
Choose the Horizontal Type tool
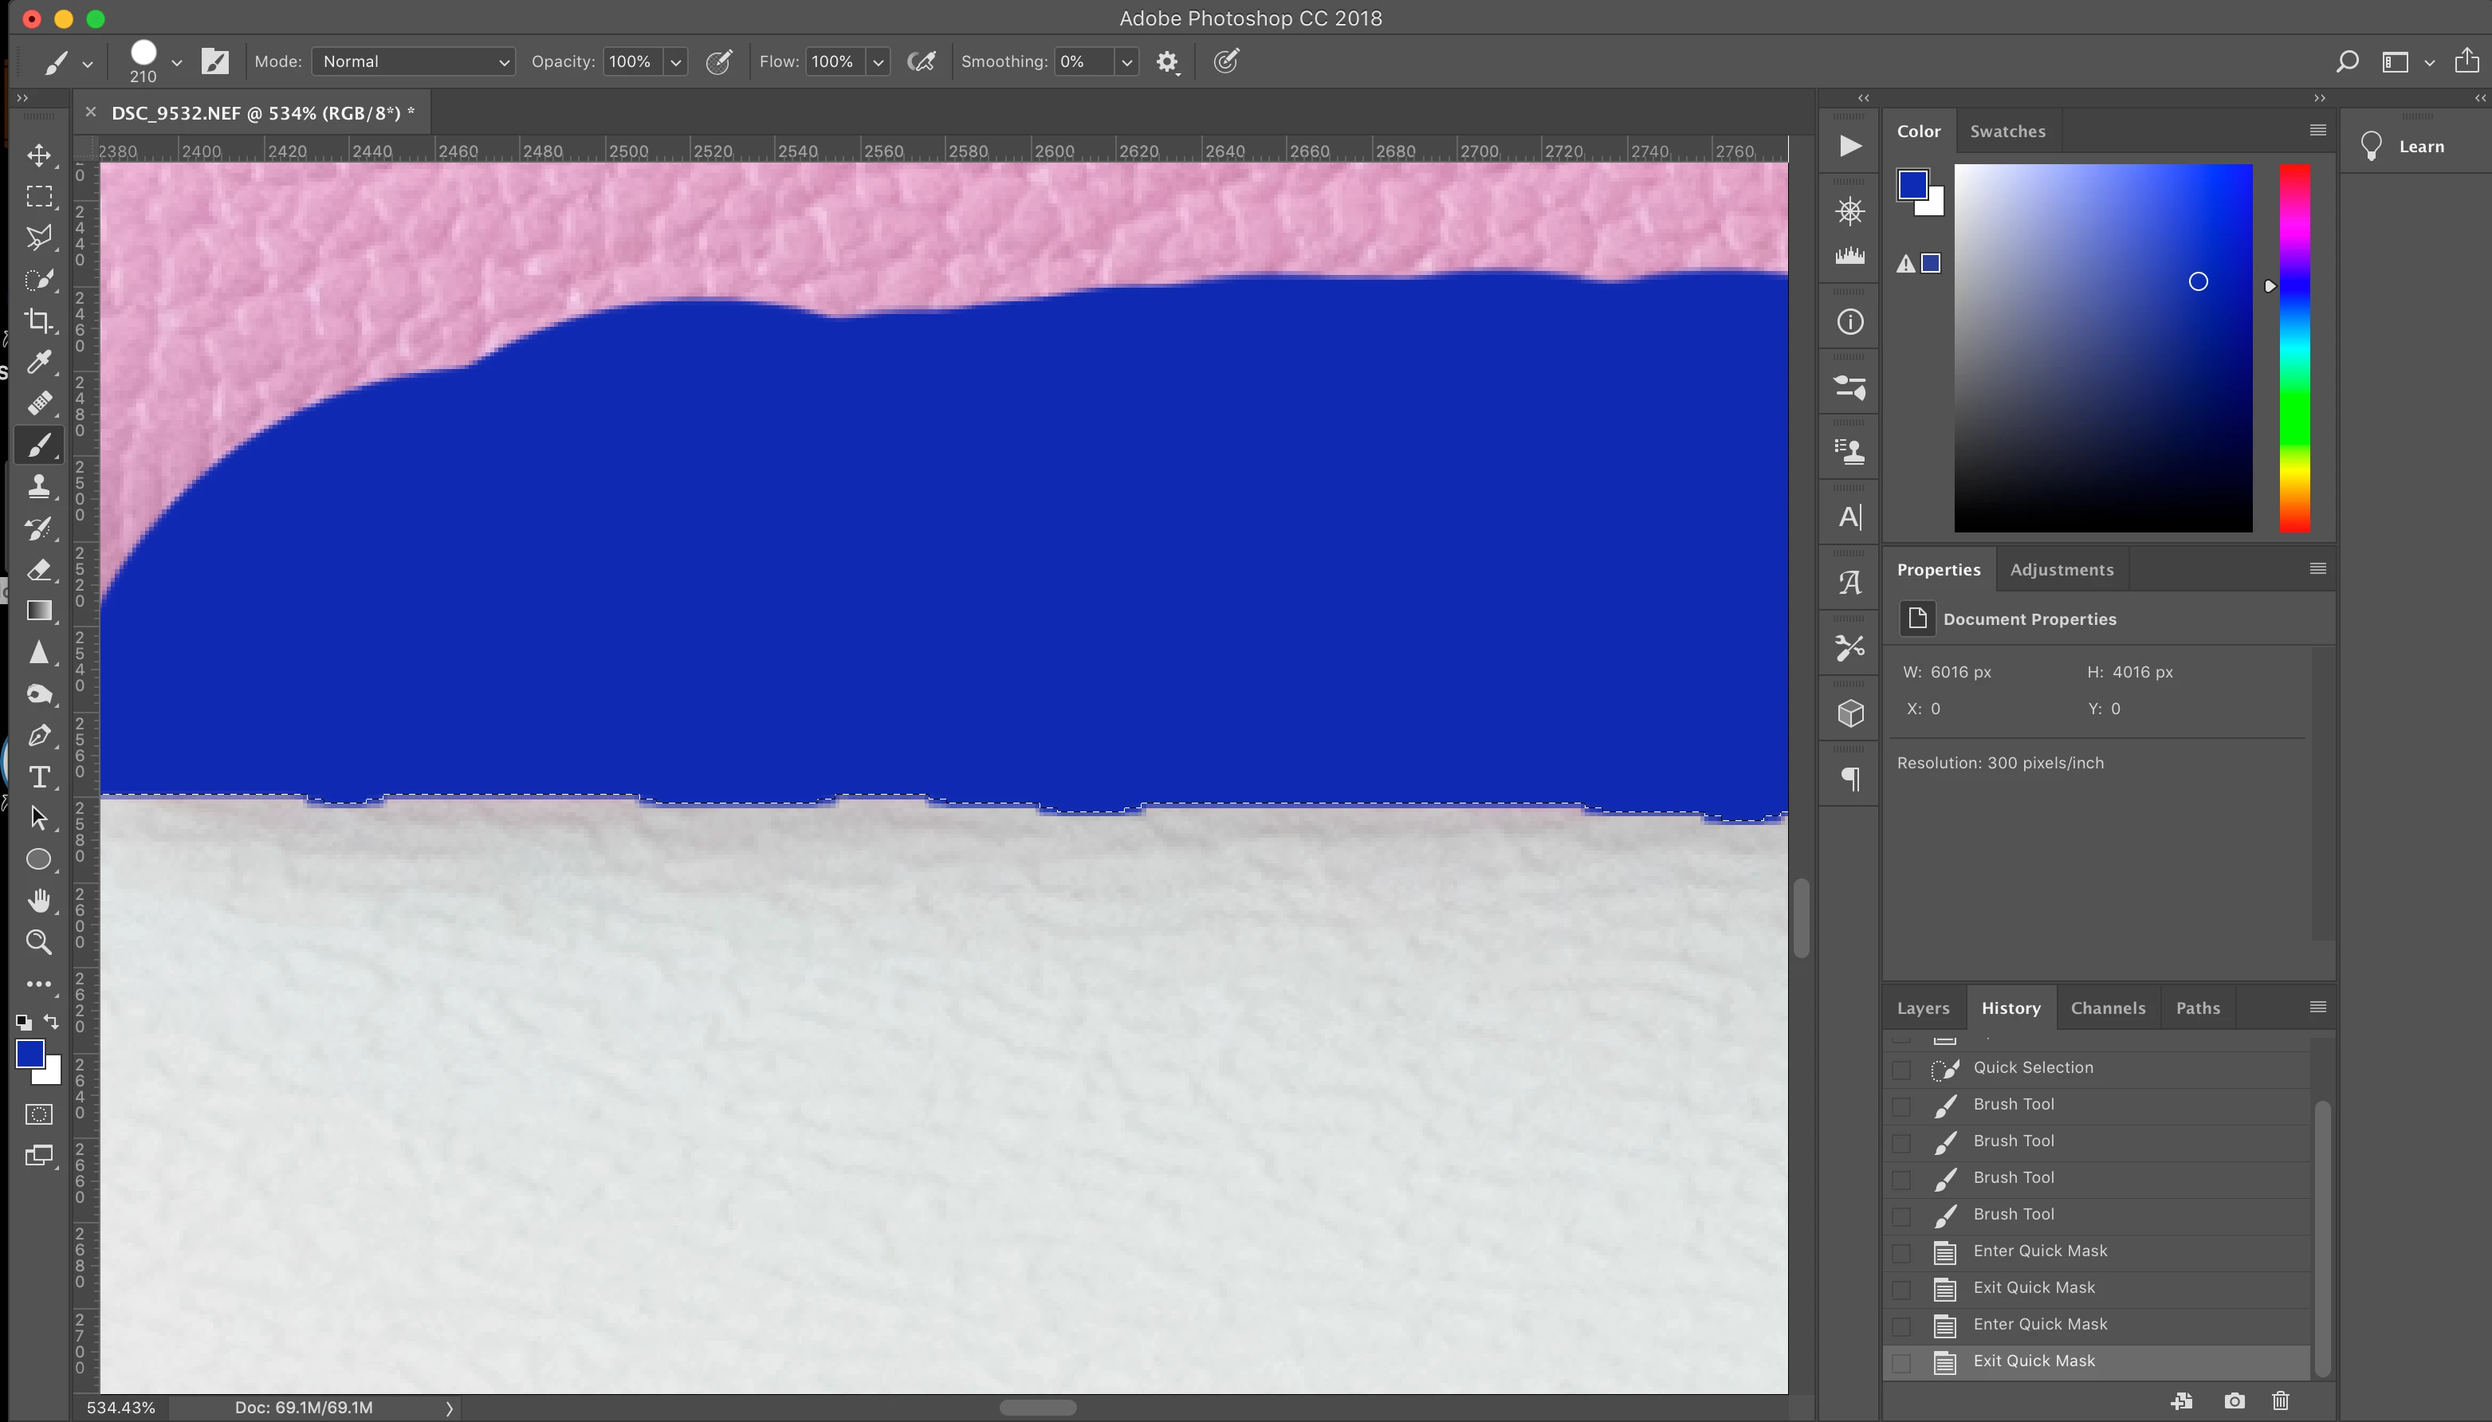pos(39,777)
